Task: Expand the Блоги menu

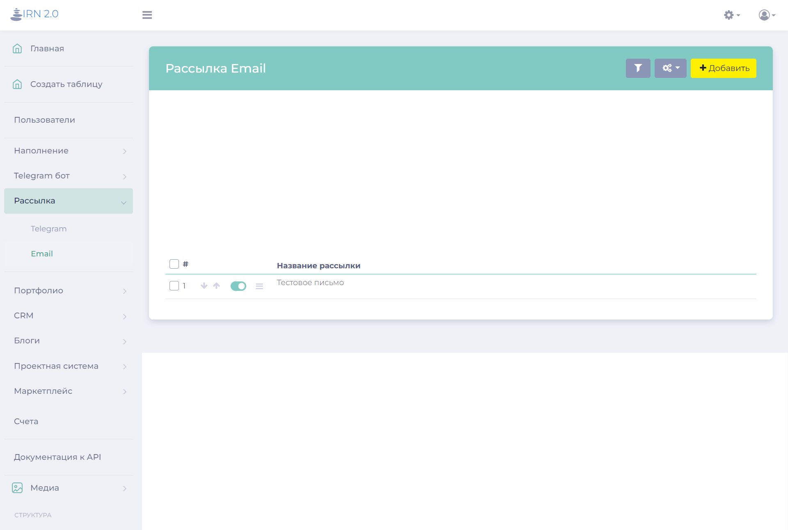Action: point(69,341)
